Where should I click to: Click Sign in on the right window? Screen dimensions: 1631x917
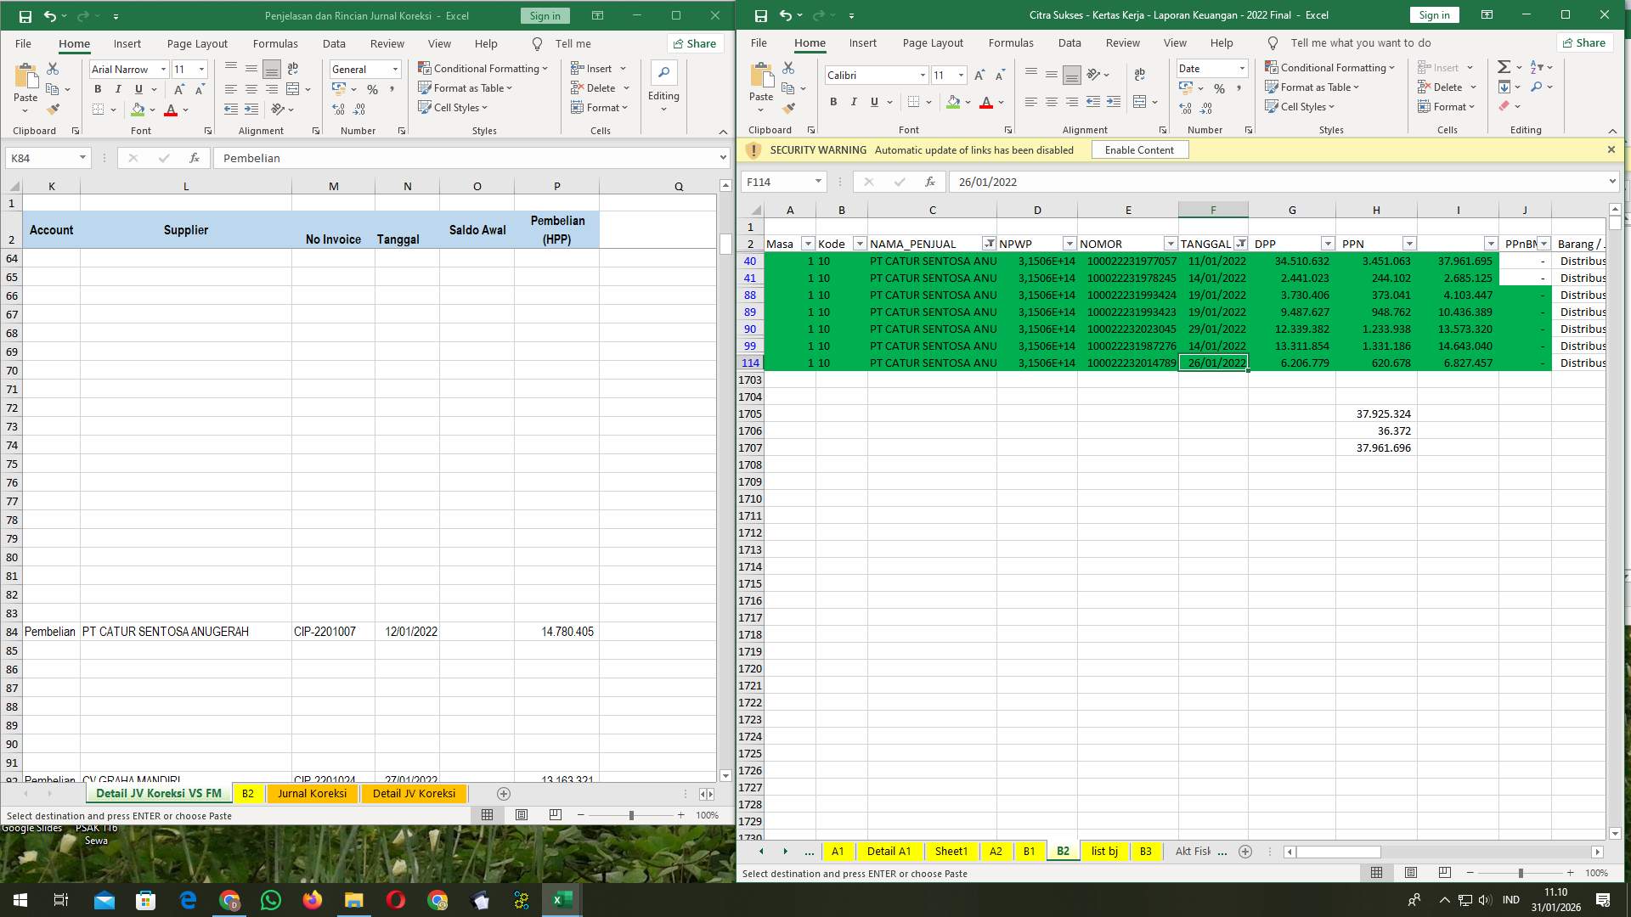[x=1434, y=14]
